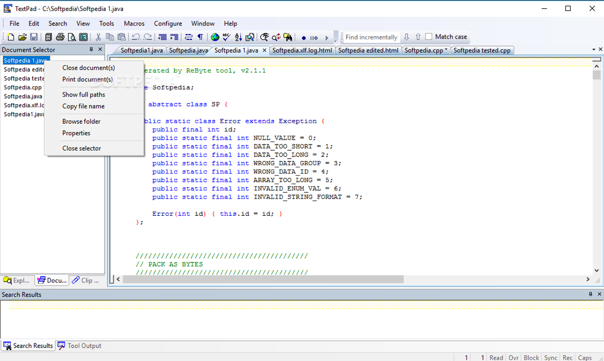Open Print Preview toolbar icon

tap(72, 37)
